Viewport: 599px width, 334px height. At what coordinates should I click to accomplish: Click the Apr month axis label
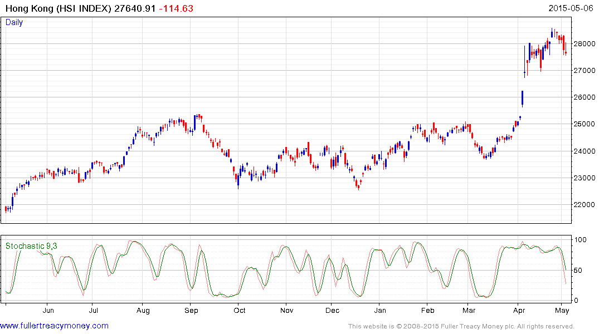(519, 310)
